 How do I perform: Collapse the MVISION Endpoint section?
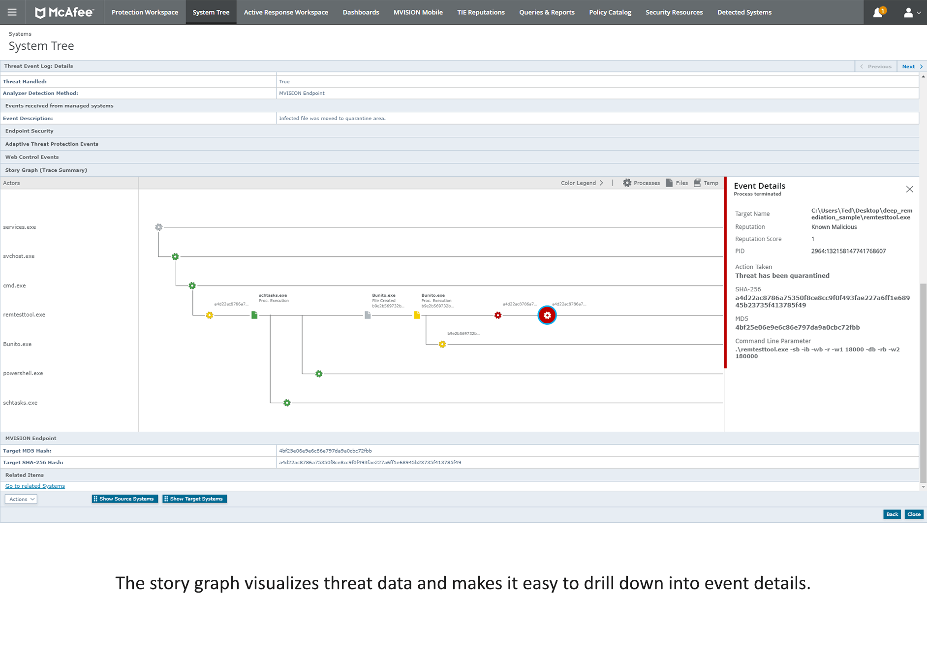coord(460,438)
